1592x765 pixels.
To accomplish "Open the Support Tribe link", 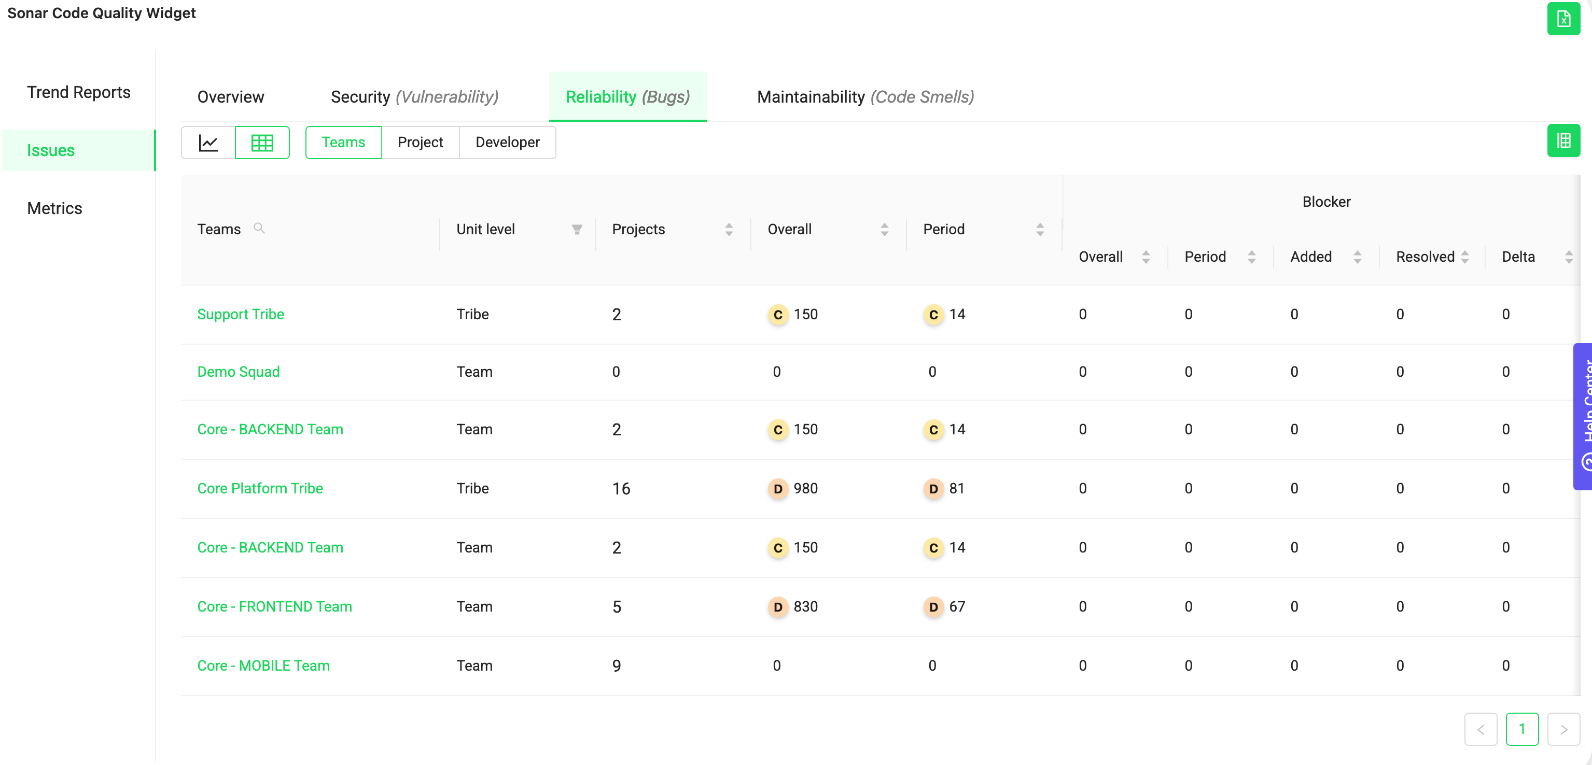I will coord(241,314).
